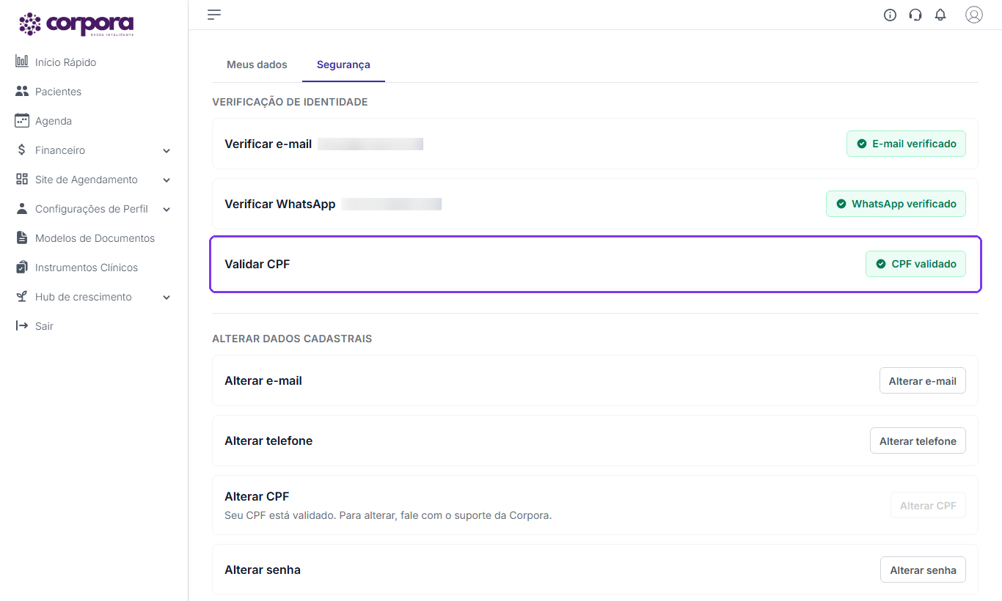Select the Segurança tab
Screen dimensions: 1002x601
point(343,64)
